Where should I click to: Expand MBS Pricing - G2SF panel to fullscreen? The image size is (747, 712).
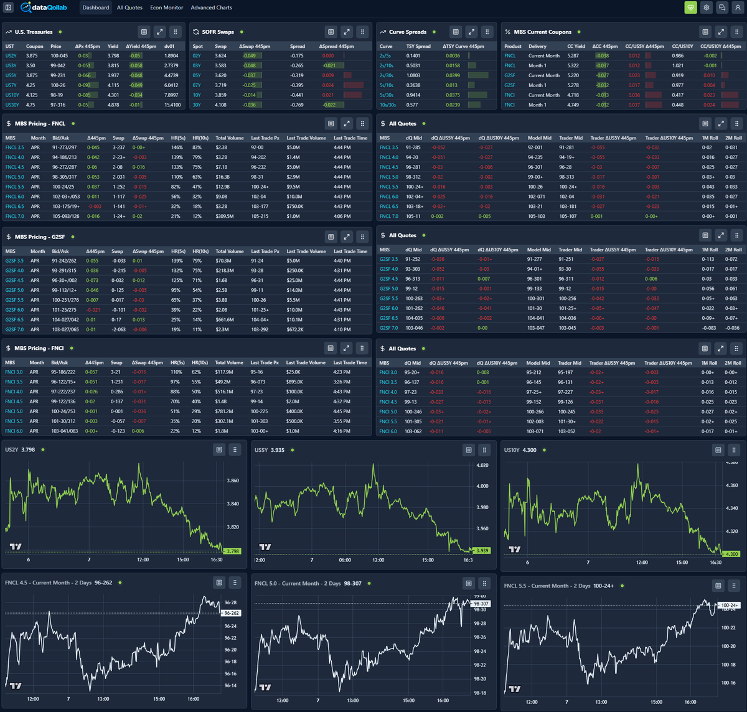tap(347, 237)
